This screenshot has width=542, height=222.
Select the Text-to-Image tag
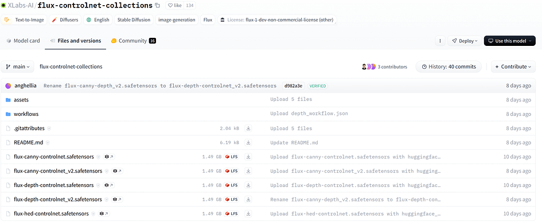click(24, 20)
